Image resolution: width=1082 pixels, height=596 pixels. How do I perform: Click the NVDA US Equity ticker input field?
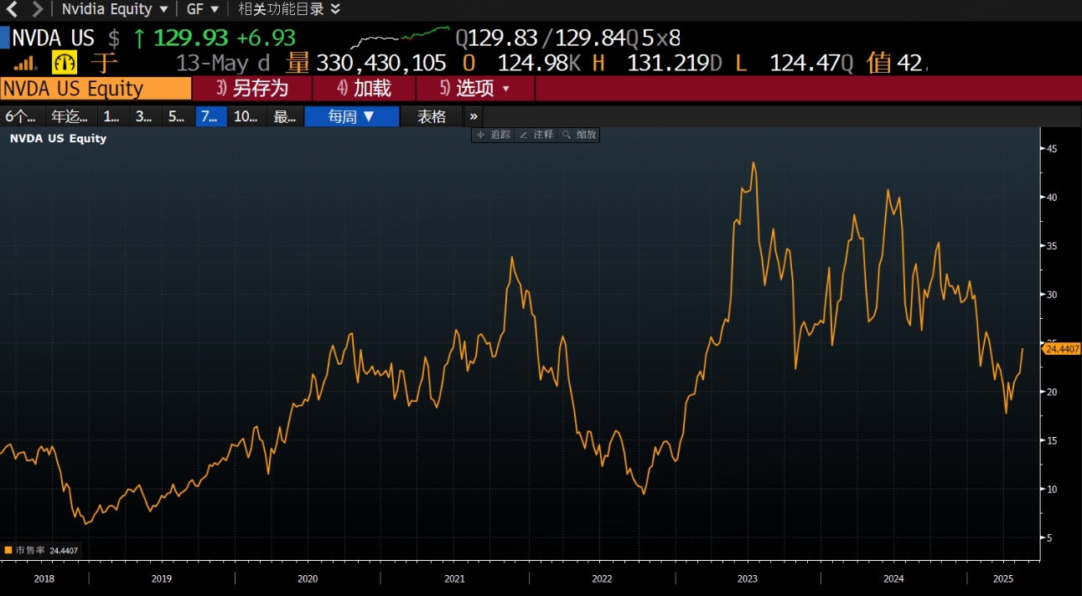(96, 89)
